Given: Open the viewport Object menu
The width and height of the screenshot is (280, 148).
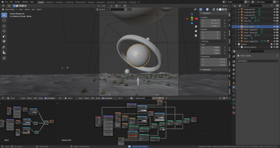Looking at the screenshot, I should (39, 10).
